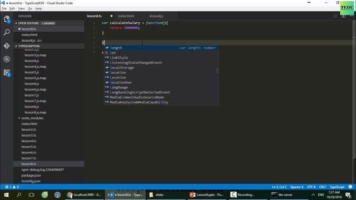The image size is (356, 200).
Task: Open lesson2.ts in explorer
Action: [x=49, y=129]
